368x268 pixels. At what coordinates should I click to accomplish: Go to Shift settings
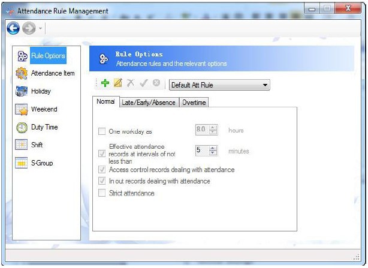coord(29,144)
